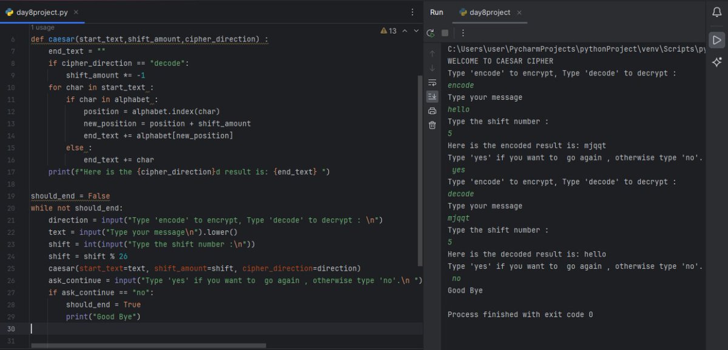728x350 pixels.
Task: Click 'end_text += alphabet[new_position]' line
Action: tap(158, 136)
